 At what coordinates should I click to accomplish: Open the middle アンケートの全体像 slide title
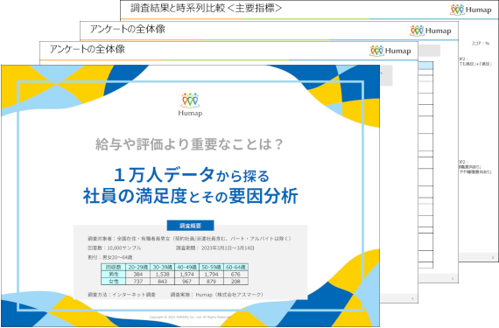coord(127,29)
